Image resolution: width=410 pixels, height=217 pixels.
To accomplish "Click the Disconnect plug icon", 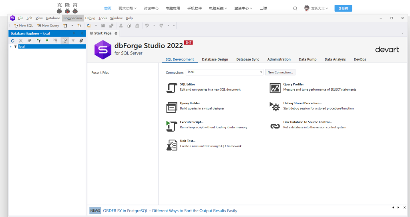I will (55, 41).
